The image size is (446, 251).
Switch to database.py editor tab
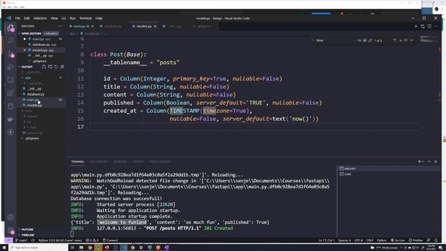point(113,26)
